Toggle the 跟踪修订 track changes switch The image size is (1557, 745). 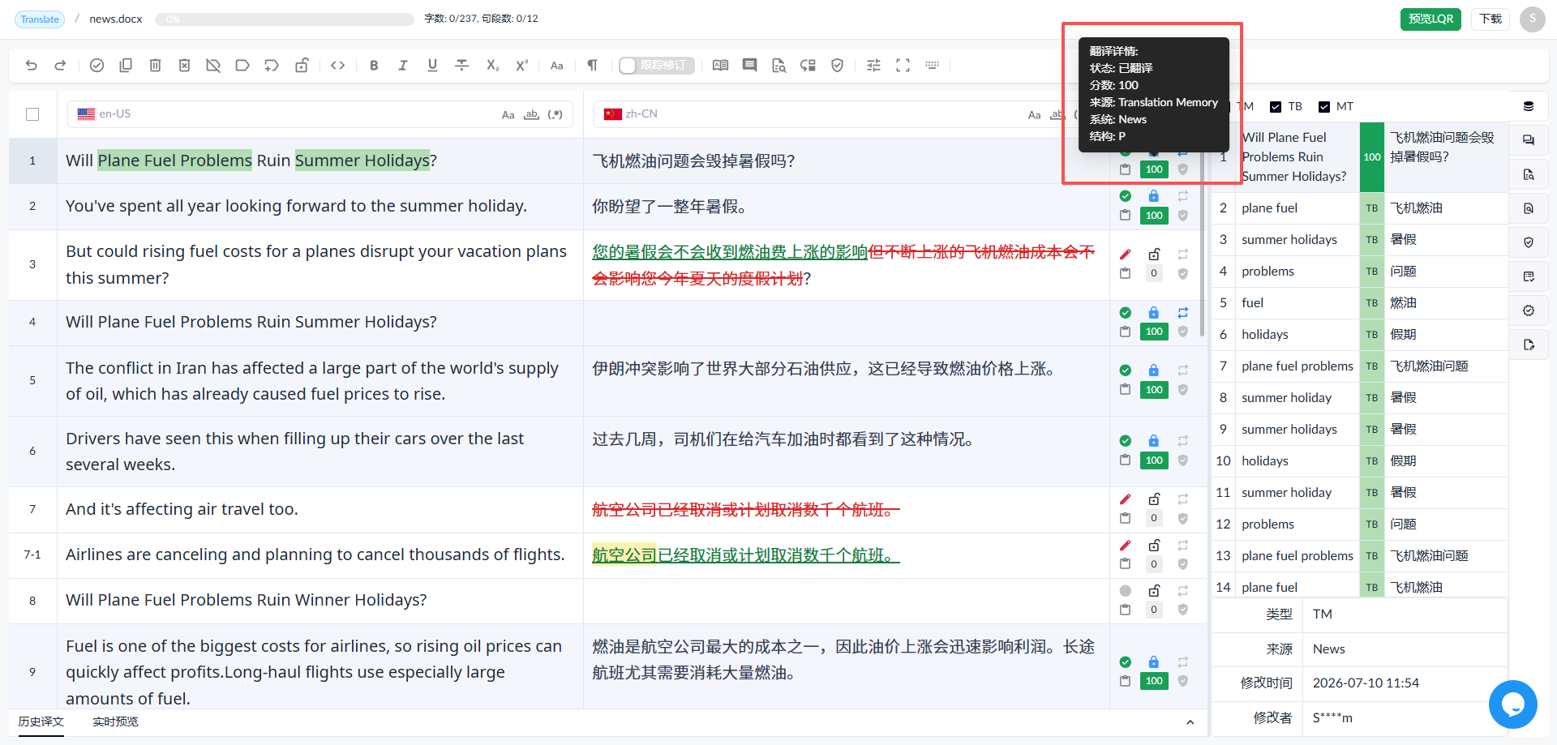click(x=656, y=66)
